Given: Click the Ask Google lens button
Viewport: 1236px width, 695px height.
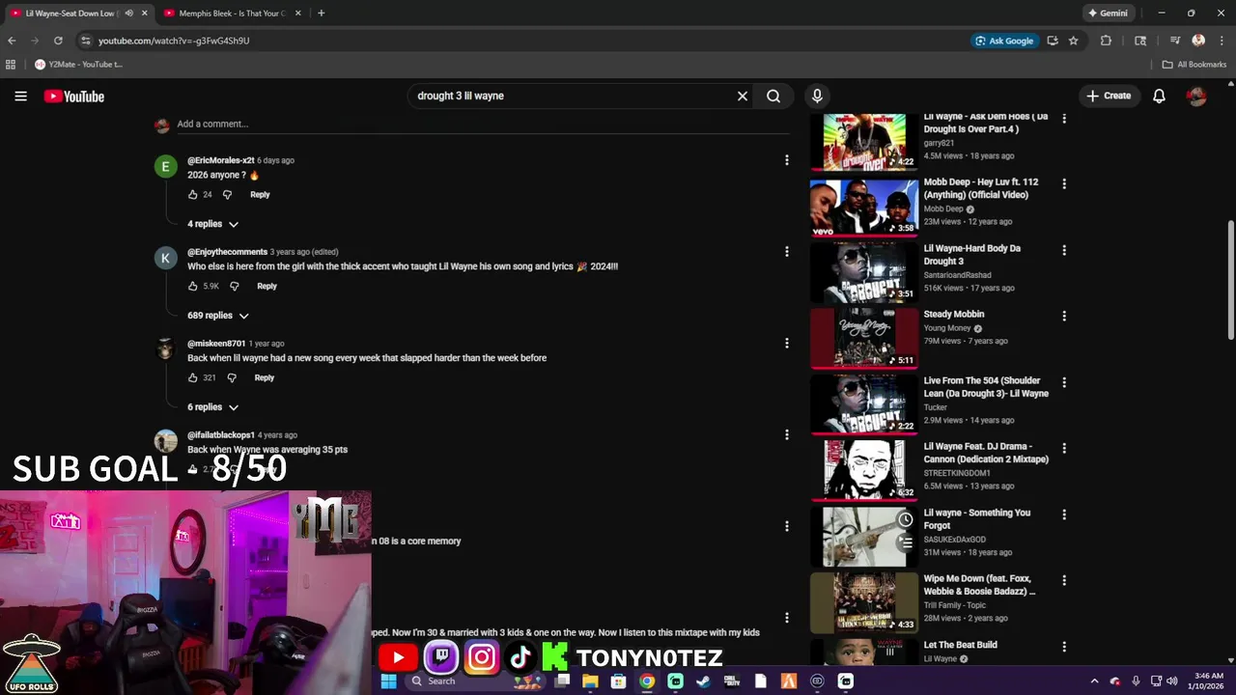Looking at the screenshot, I should click(x=1004, y=41).
